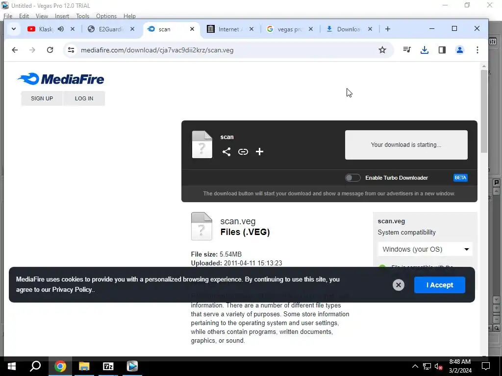Viewport: 502px width, 376px height.
Task: Open Chrome downloads icon in toolbar
Action: [x=425, y=50]
